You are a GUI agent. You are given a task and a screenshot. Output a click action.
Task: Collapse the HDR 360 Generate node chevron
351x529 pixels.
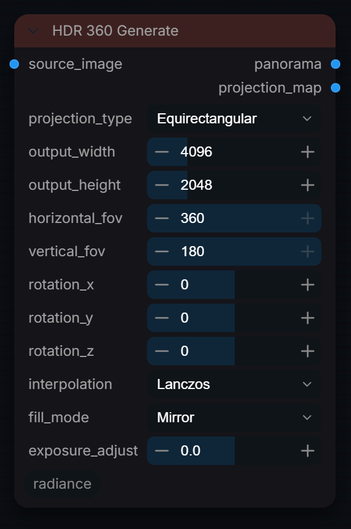(x=33, y=31)
